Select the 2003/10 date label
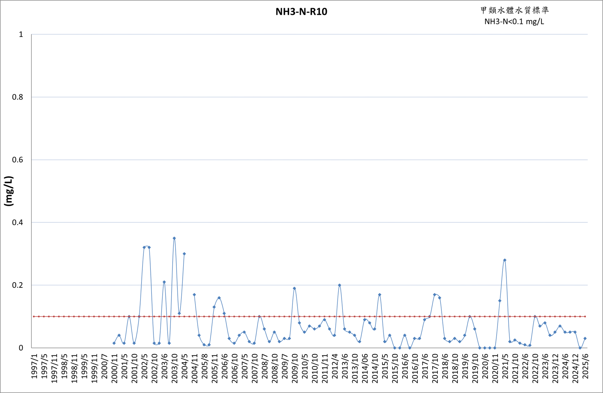Viewport: 603px width, 393px height. (x=174, y=369)
